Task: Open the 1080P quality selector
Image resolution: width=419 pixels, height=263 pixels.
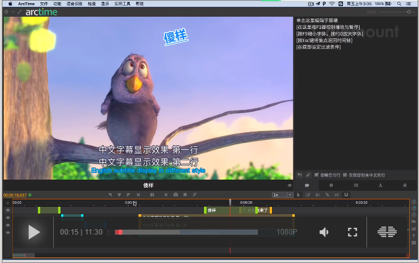Action: point(287,232)
